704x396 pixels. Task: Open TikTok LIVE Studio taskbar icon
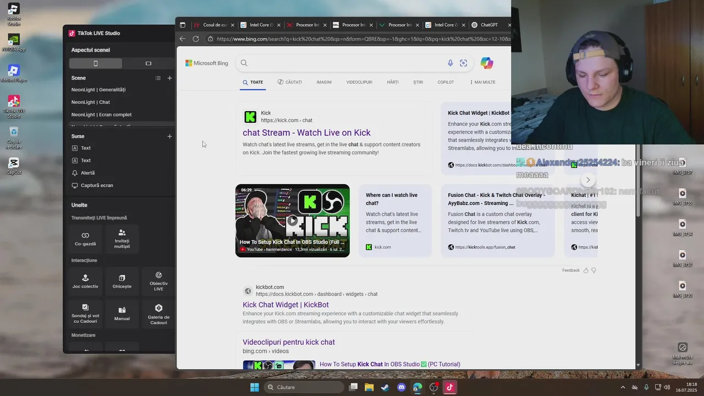[449, 387]
